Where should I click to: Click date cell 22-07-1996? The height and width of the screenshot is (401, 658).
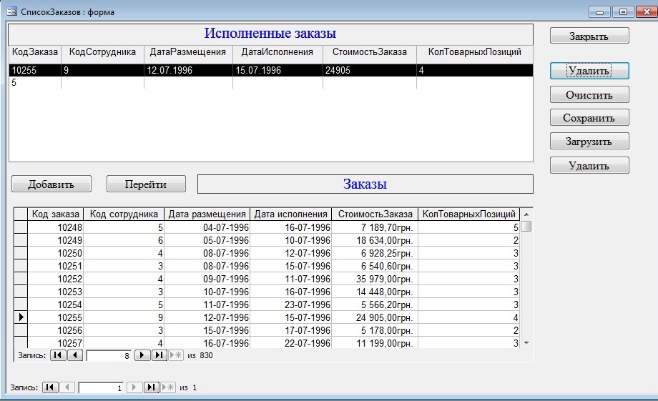pyautogui.click(x=291, y=342)
